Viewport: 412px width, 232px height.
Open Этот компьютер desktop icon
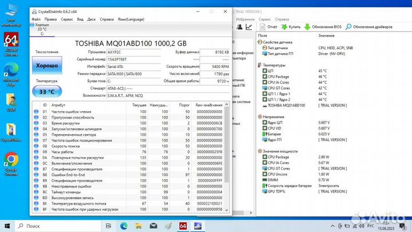11,15
